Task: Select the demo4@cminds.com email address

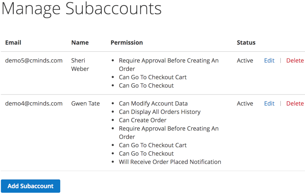Action: point(34,103)
